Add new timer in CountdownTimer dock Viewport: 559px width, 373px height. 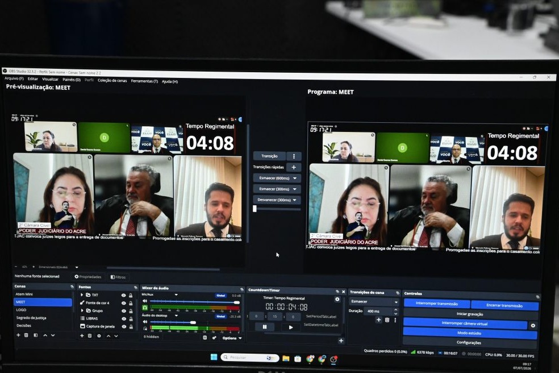pos(341,341)
